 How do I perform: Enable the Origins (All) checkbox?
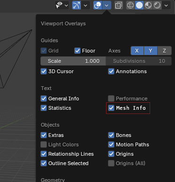coord(111,163)
